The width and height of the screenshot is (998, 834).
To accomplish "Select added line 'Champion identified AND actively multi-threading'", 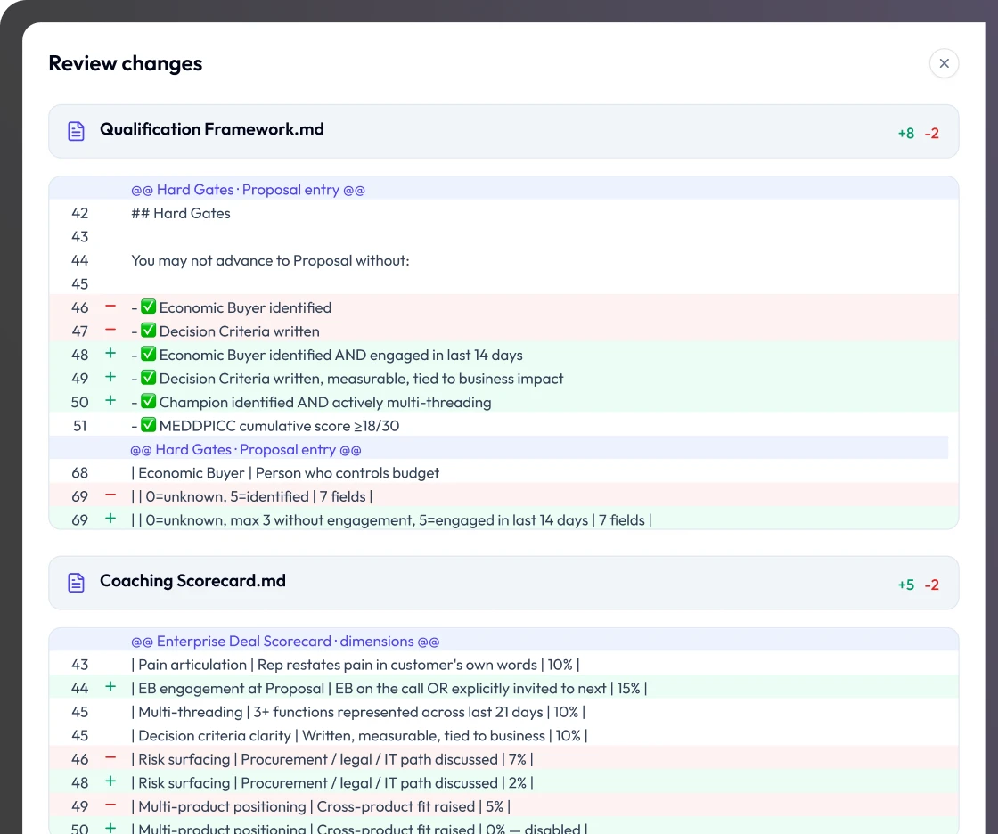I will tap(503, 402).
